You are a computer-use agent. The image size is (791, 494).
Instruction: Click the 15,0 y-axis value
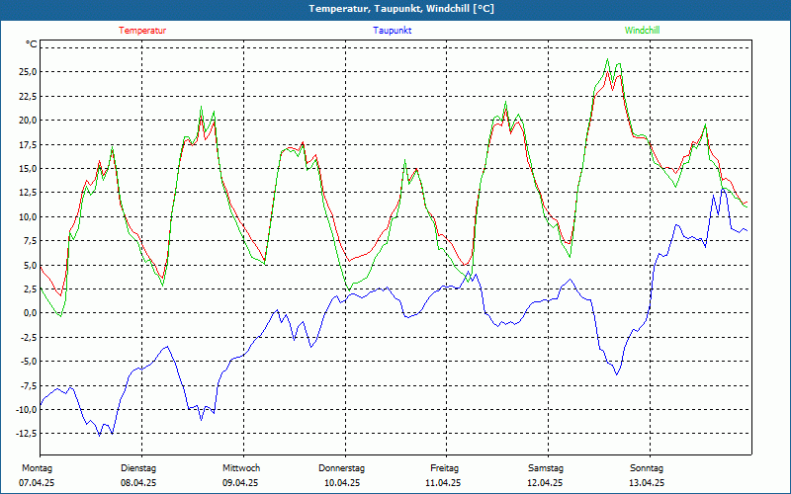point(27,168)
